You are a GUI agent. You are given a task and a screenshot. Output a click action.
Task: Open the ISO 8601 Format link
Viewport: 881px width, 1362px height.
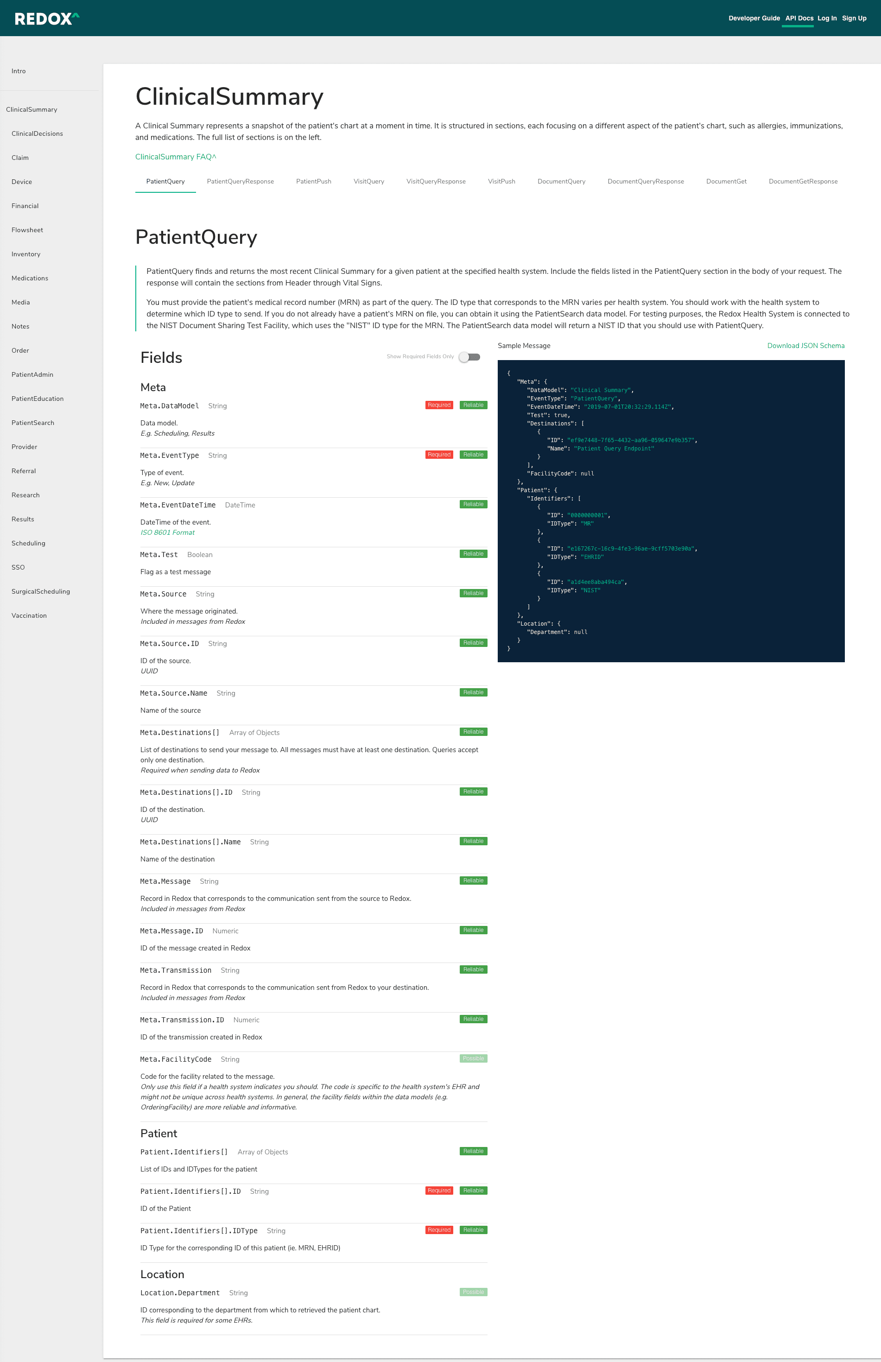[168, 532]
